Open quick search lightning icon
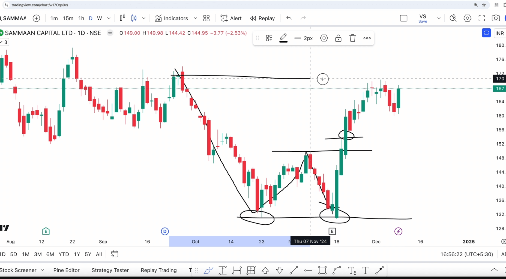The height and width of the screenshot is (279, 506). click(x=453, y=18)
